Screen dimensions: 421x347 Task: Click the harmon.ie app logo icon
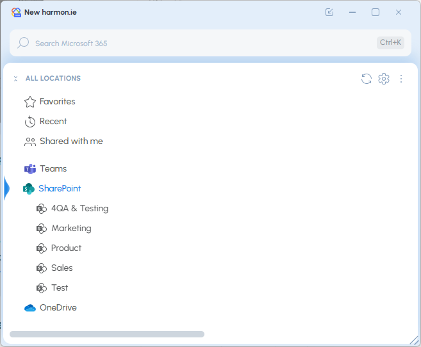tap(16, 12)
